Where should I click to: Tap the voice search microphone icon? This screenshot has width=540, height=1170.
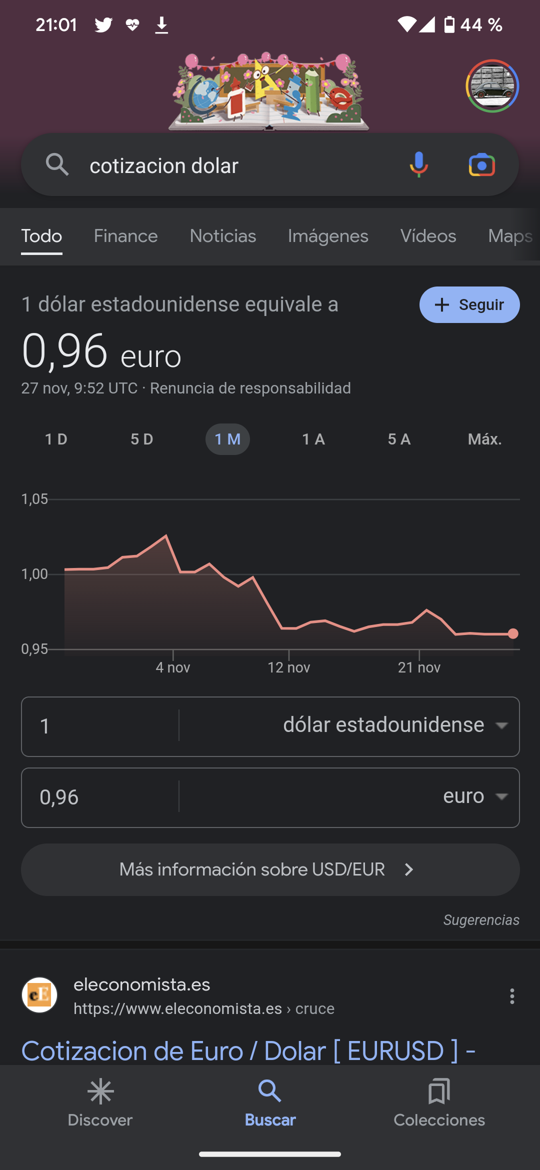click(x=418, y=164)
